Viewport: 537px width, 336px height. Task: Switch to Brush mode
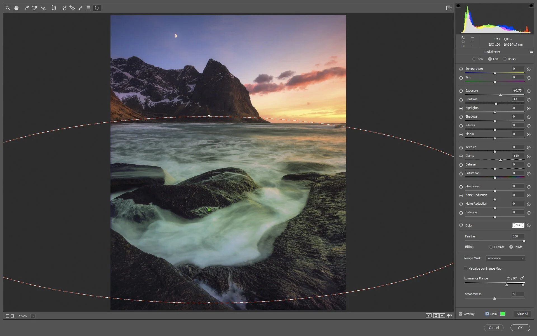(505, 59)
